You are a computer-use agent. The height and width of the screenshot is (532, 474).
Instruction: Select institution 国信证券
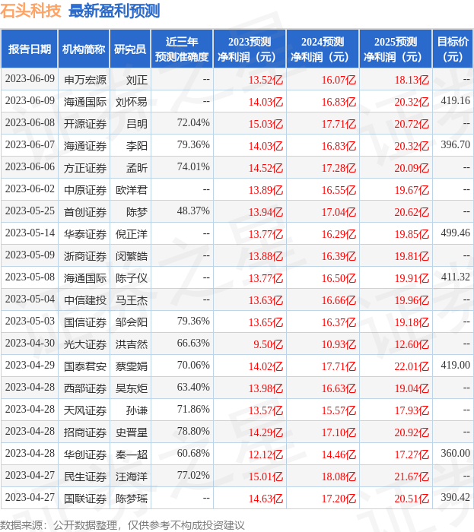click(x=85, y=322)
